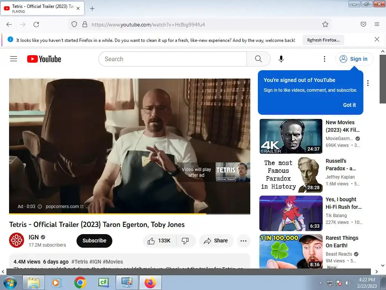Open a new browser tab
The height and width of the screenshot is (290, 386).
click(x=92, y=9)
